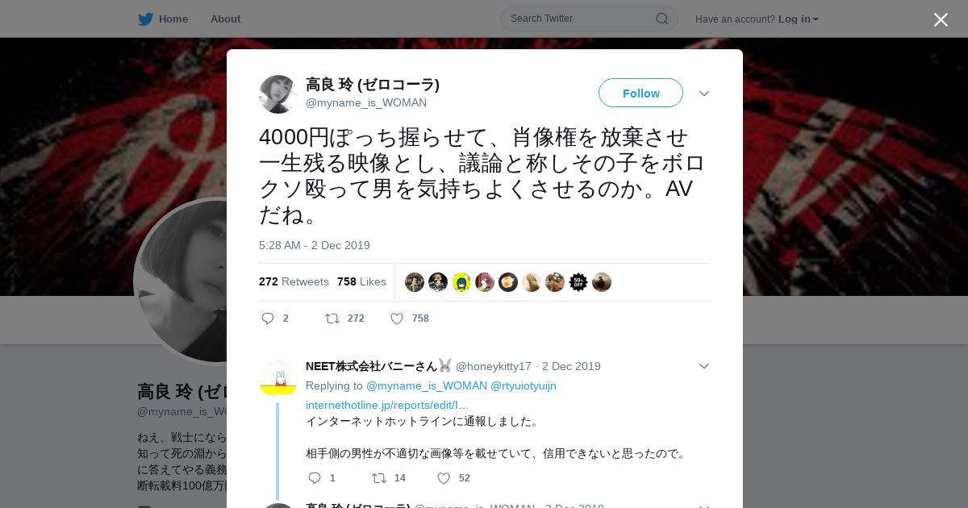Retweet honeykitty17's reply with 14 retweets
This screenshot has height=508, width=968.
(379, 478)
